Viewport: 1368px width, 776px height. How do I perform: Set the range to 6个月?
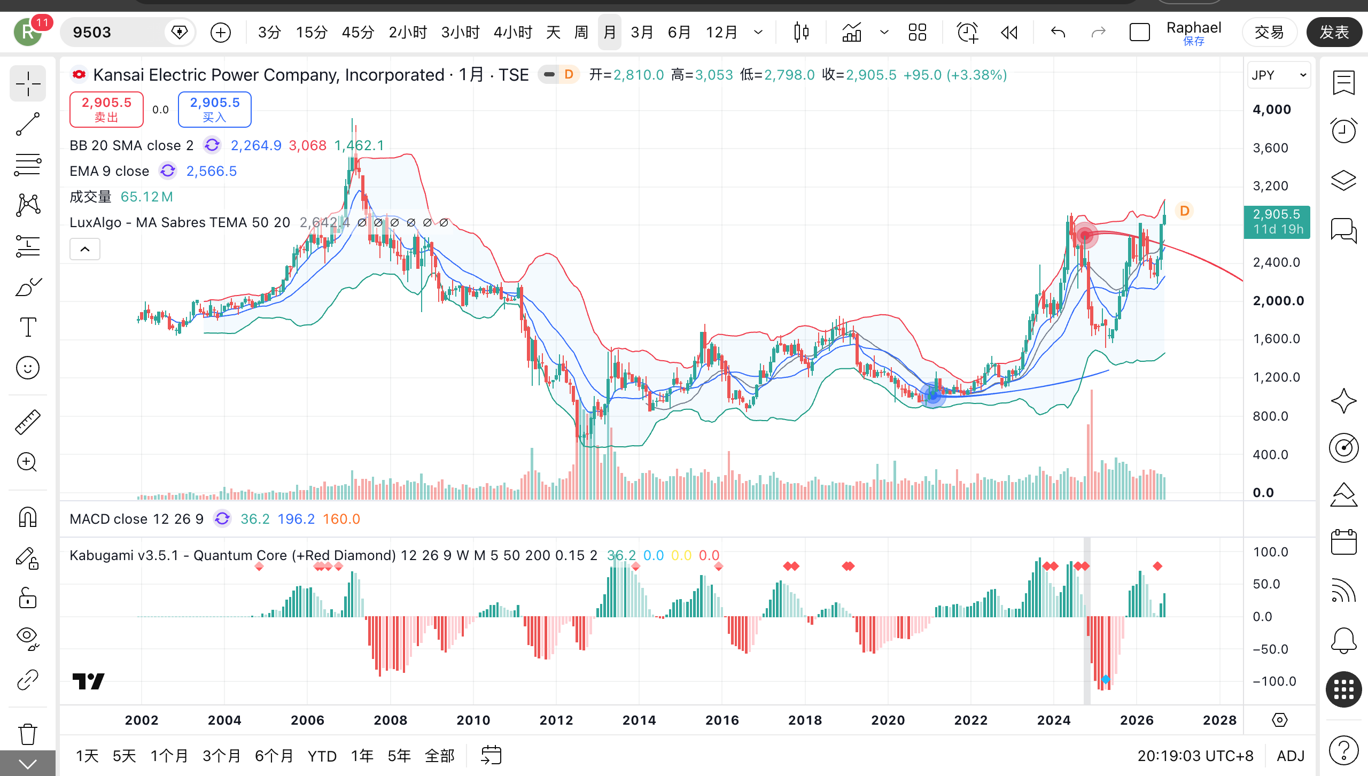tap(274, 756)
